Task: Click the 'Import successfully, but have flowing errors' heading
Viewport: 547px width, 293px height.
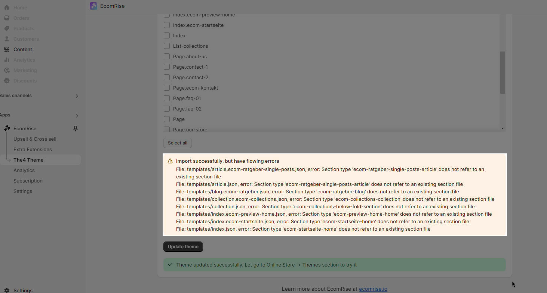Action: pyautogui.click(x=228, y=161)
